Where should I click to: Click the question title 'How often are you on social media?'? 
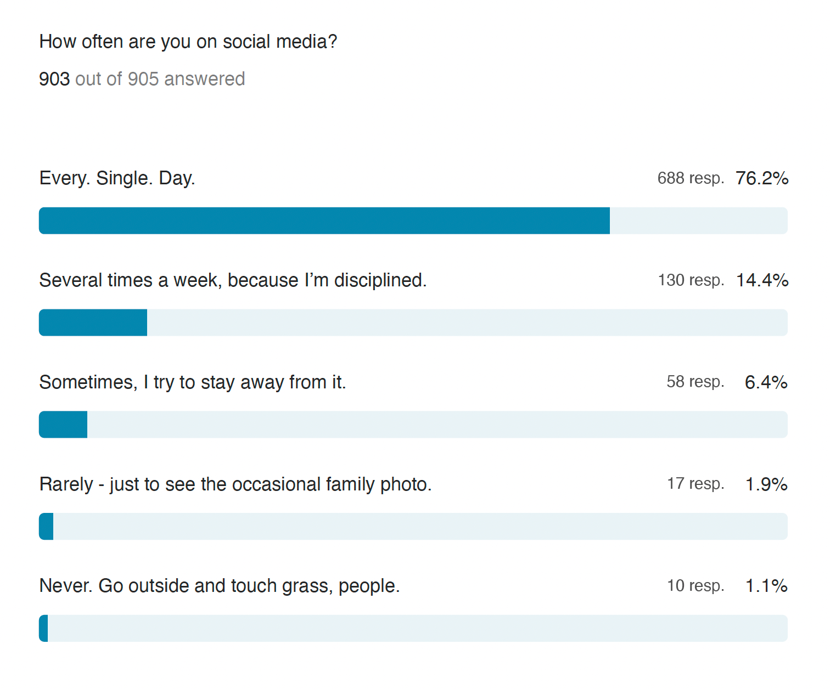pyautogui.click(x=188, y=42)
